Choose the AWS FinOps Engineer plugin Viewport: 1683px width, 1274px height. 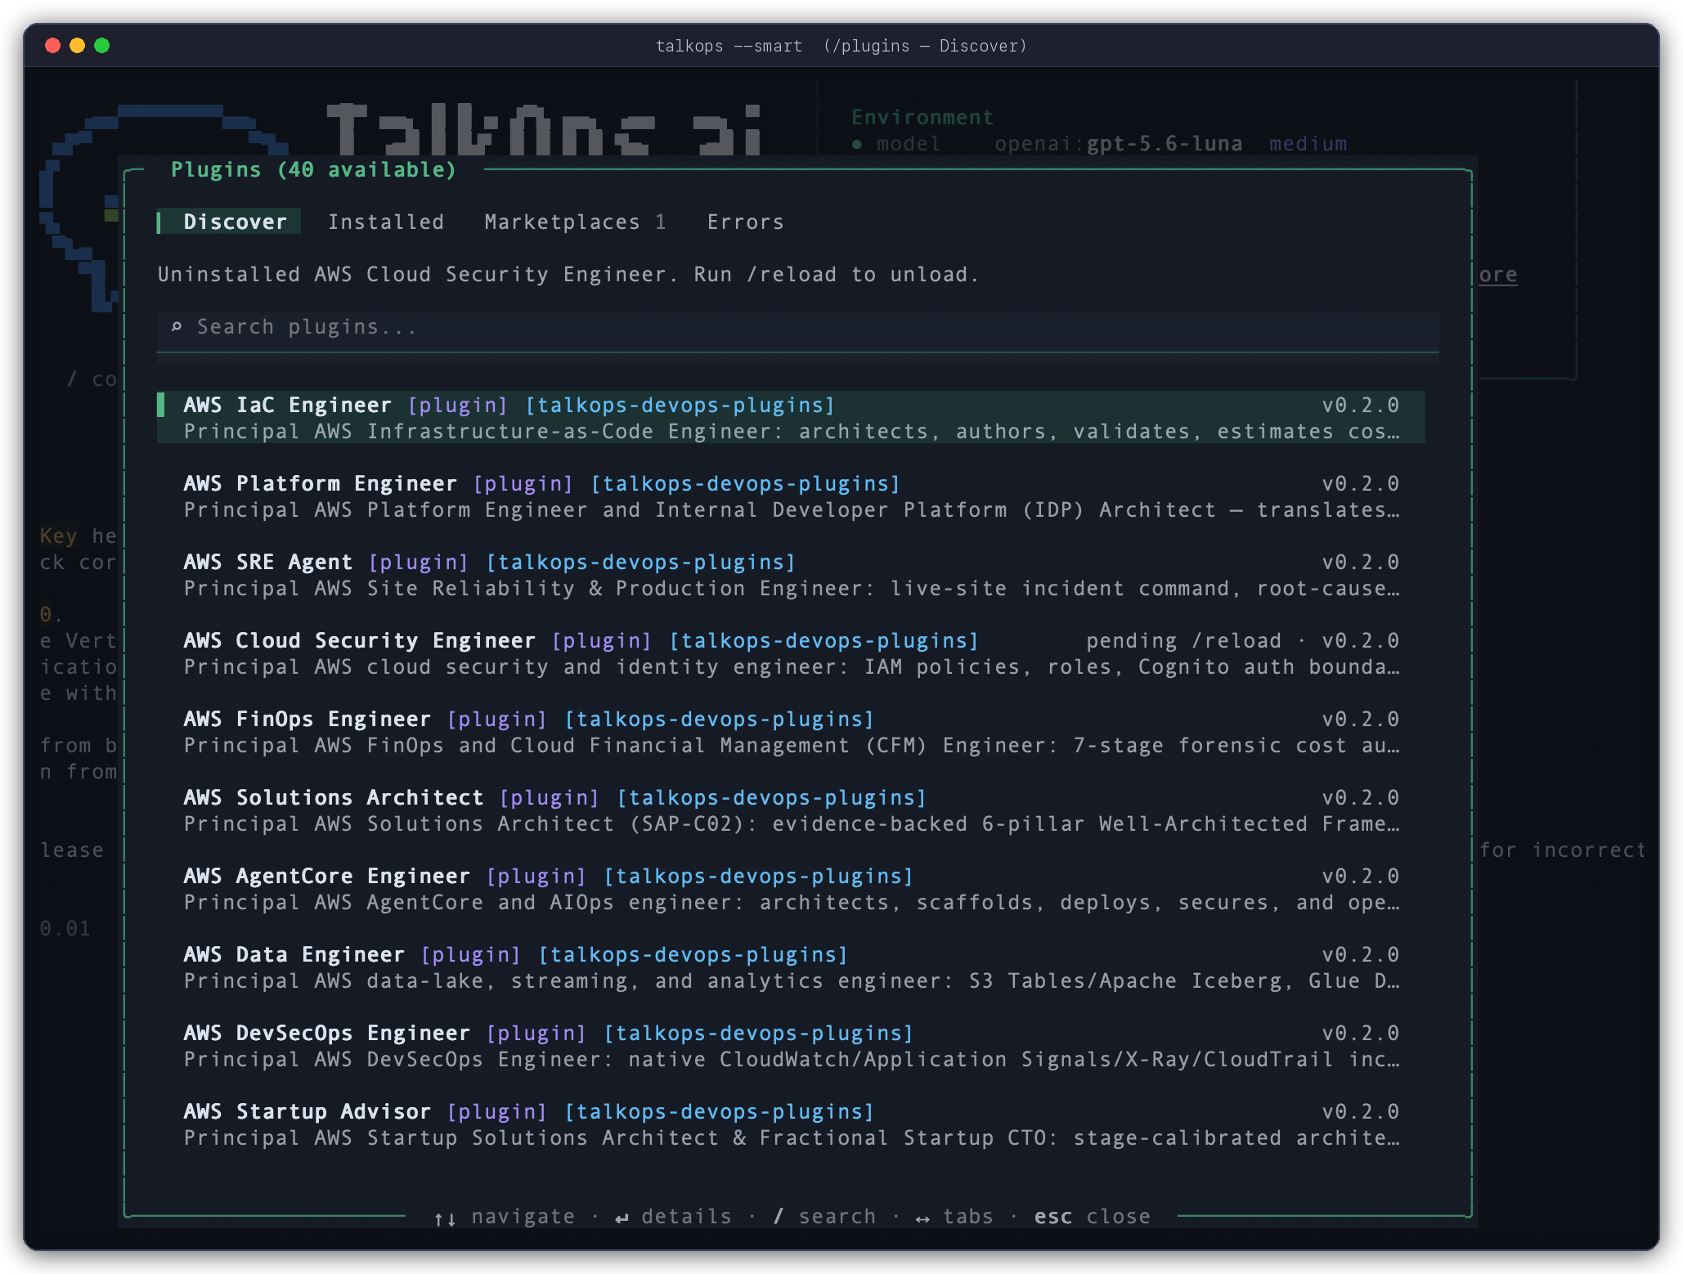[791, 732]
